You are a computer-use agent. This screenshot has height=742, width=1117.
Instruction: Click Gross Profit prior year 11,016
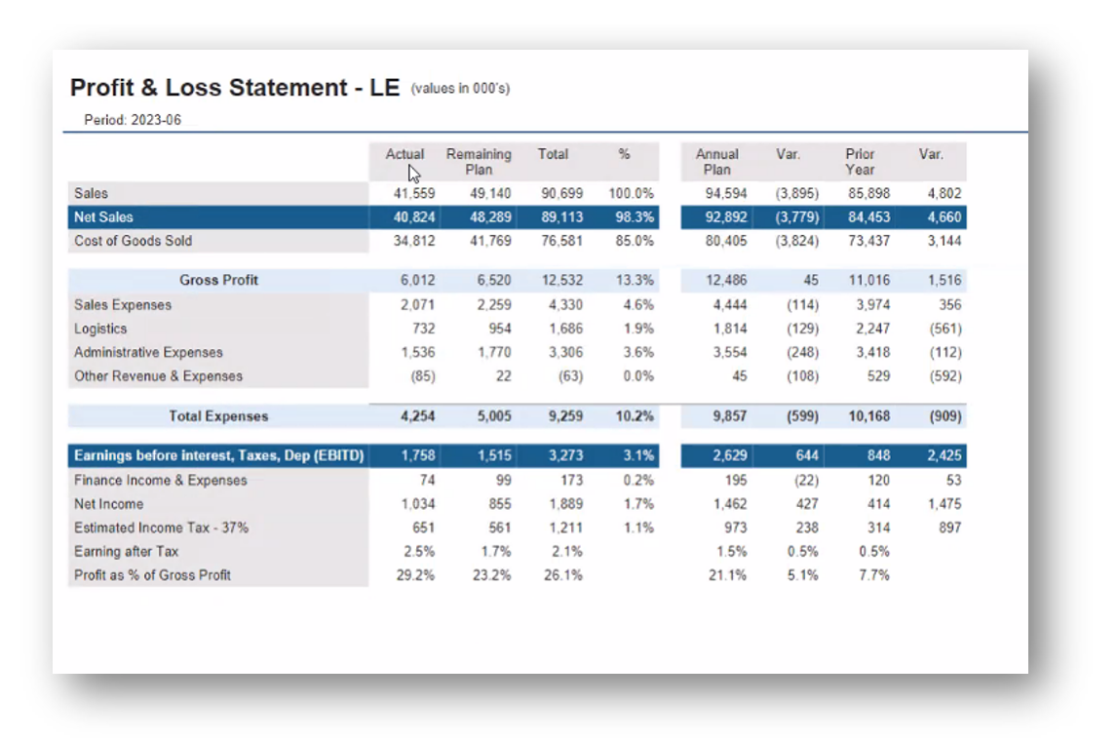pyautogui.click(x=869, y=280)
